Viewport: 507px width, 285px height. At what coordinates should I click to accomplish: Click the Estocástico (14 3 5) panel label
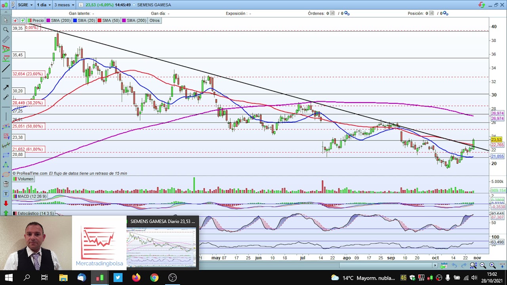(33, 213)
